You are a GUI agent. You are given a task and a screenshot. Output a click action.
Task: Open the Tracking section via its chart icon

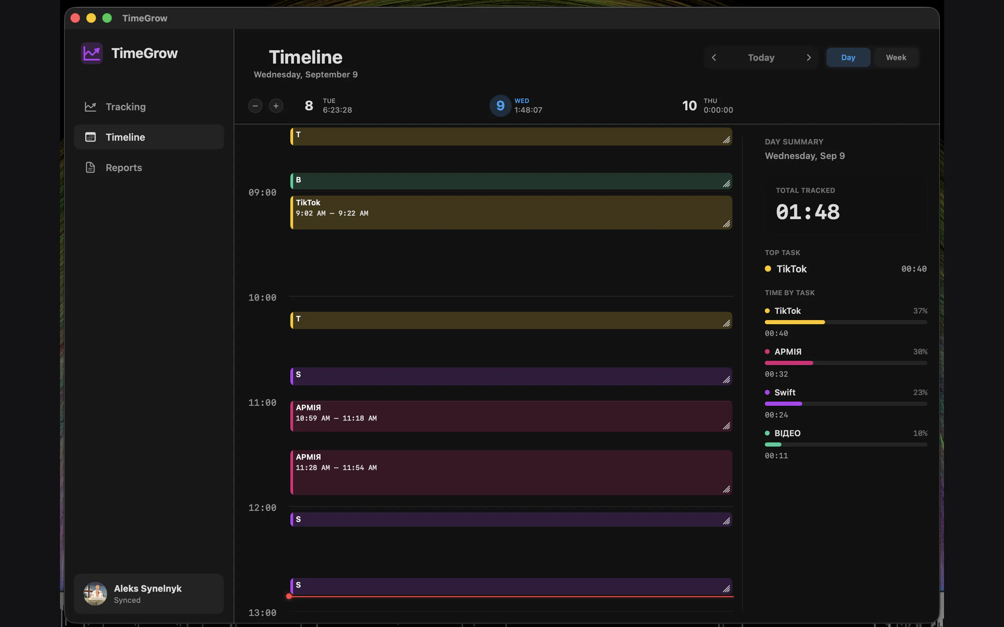pyautogui.click(x=91, y=107)
